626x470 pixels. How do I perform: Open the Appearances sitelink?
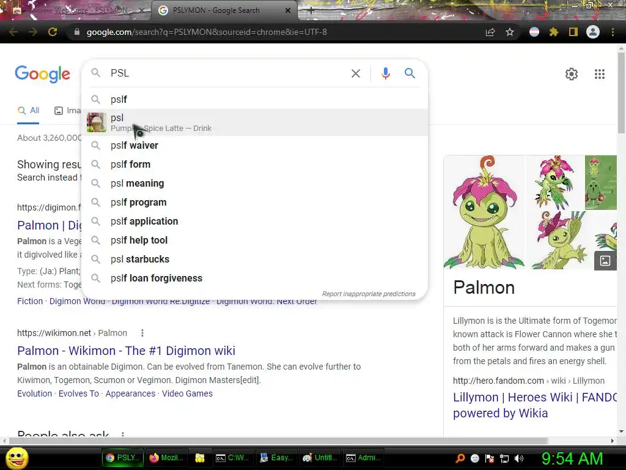pos(130,394)
